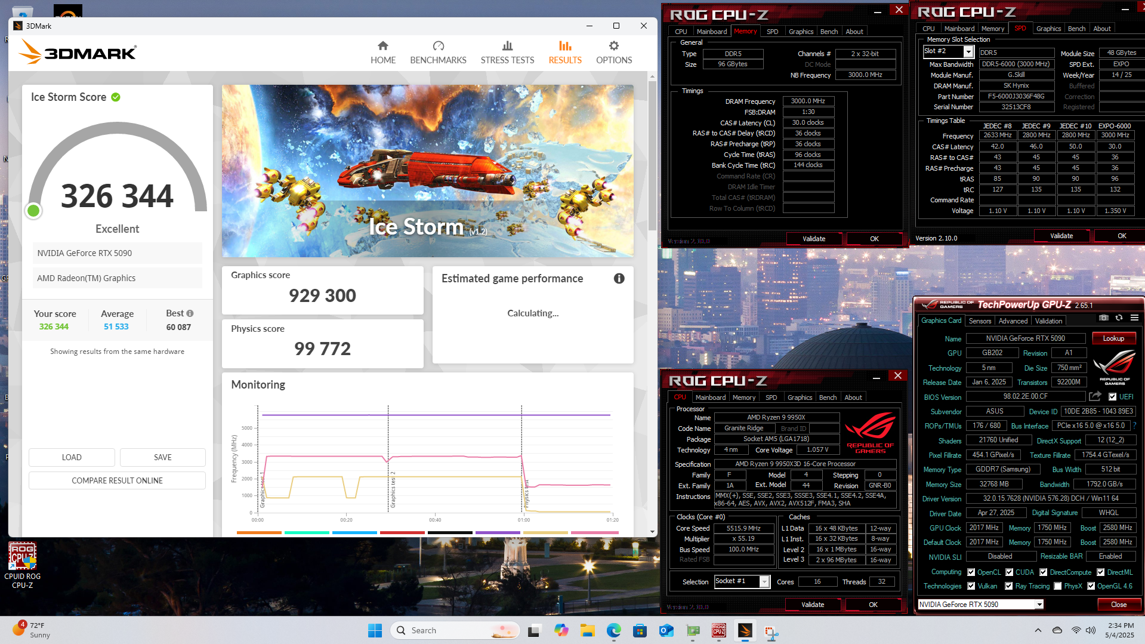
Task: Switch to the Validation tab in GPU-Z
Action: [x=1048, y=321]
